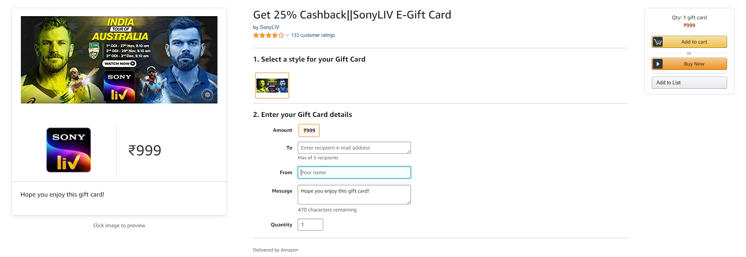This screenshot has height=257, width=746.
Task: Click the shopping cart icon on Add to cart
Action: click(x=658, y=42)
